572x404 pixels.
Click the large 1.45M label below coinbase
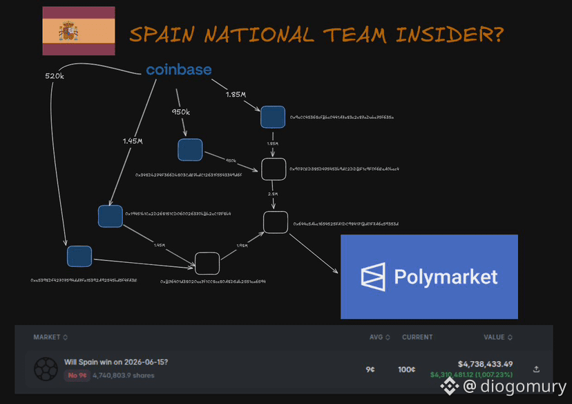pos(133,141)
